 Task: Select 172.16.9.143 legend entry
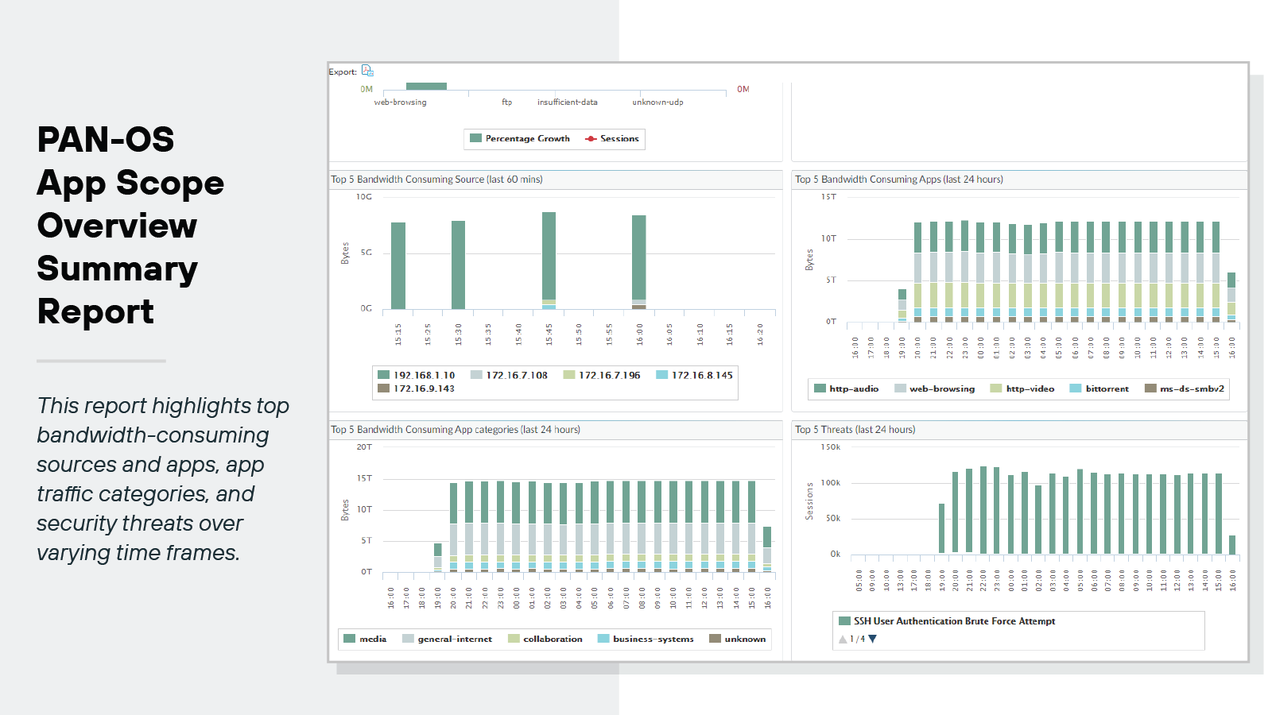(x=424, y=388)
